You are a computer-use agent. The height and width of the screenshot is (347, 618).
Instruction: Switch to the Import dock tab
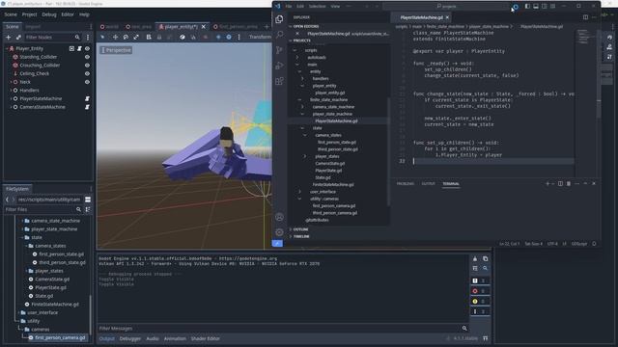pyautogui.click(x=33, y=27)
